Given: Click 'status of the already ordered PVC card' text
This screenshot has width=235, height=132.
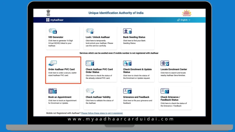Looking at the screenshot, I should 99,77.
